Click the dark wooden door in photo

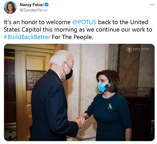10,90
